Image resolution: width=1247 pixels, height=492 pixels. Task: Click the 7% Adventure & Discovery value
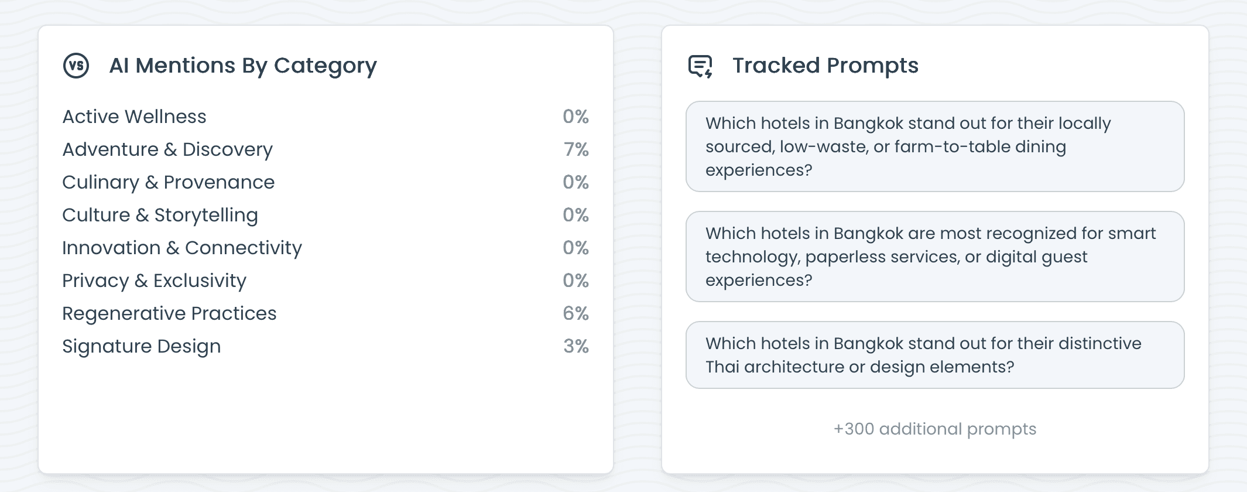click(576, 149)
